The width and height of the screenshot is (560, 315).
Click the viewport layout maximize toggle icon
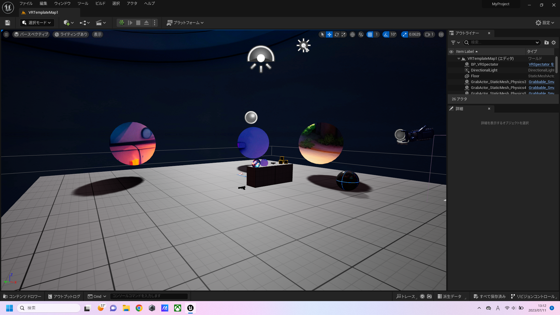point(441,34)
